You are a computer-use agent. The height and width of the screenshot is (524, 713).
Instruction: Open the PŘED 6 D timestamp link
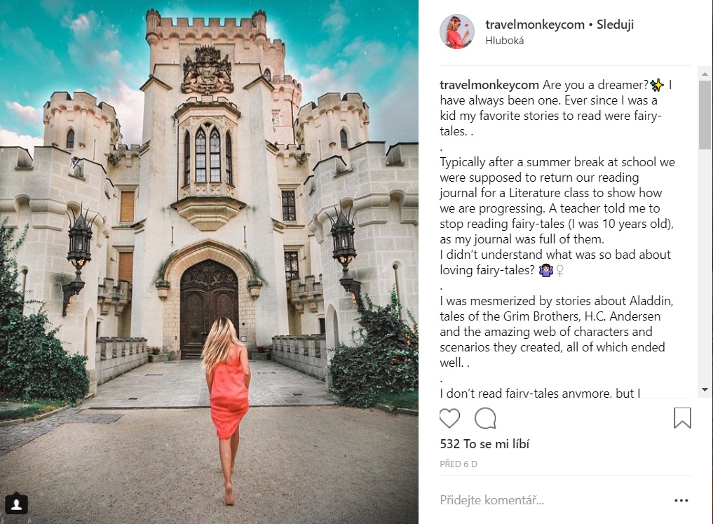(459, 464)
